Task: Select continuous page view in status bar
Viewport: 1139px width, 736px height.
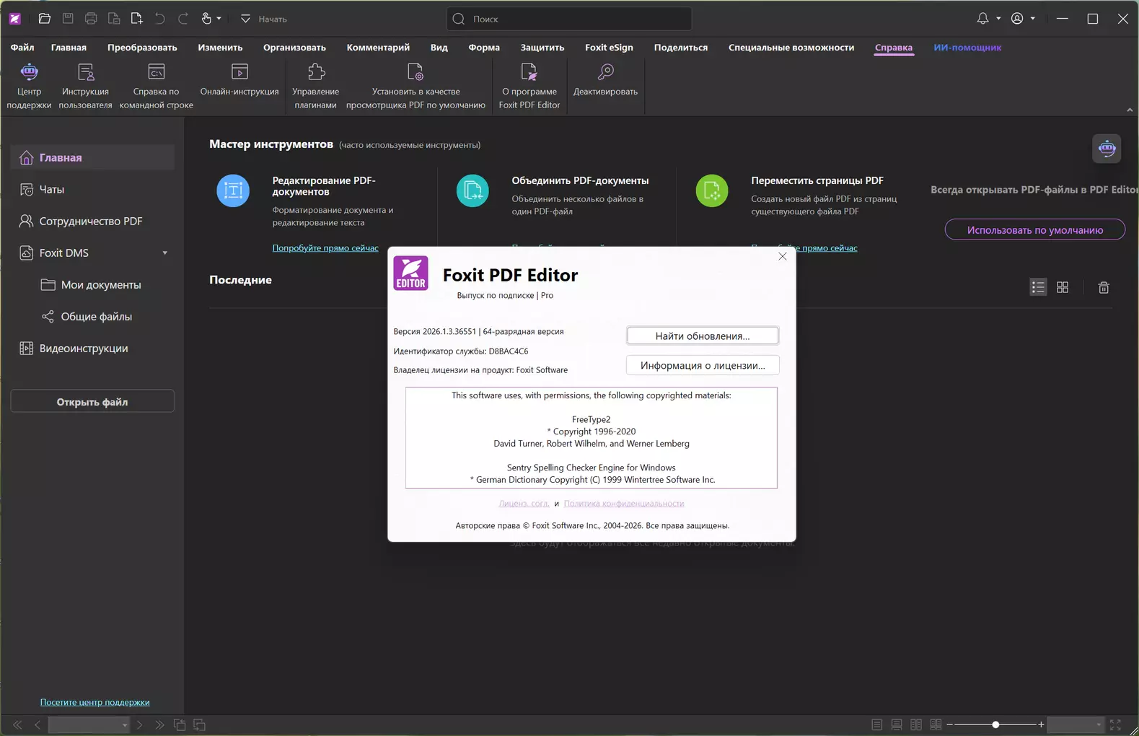Action: pos(897,724)
